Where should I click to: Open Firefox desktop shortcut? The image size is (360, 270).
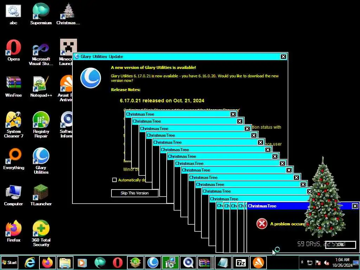tap(13, 231)
